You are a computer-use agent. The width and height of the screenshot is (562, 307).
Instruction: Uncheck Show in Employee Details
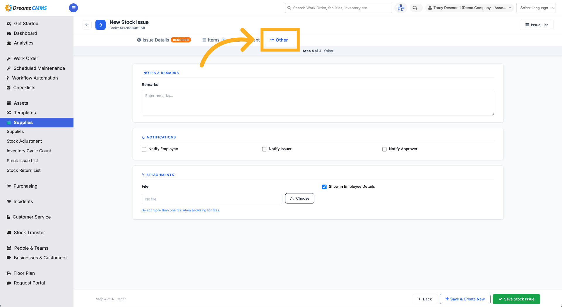(324, 187)
